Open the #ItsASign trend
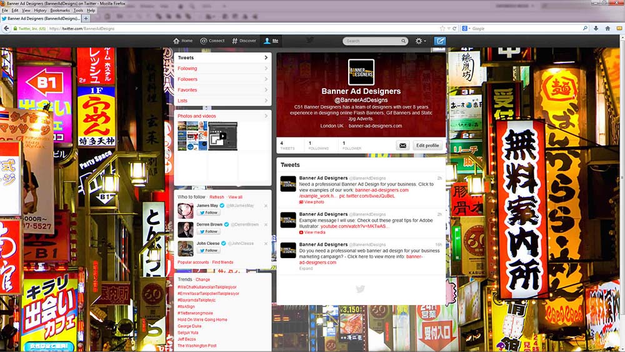 pos(186,306)
